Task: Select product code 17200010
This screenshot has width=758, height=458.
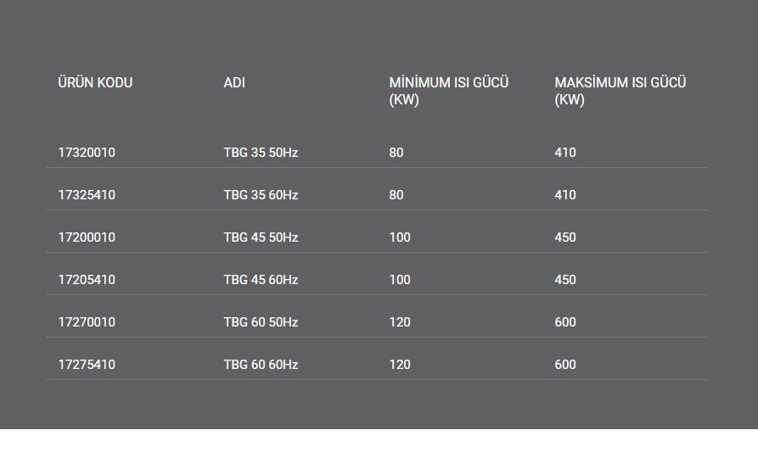Action: tap(87, 237)
